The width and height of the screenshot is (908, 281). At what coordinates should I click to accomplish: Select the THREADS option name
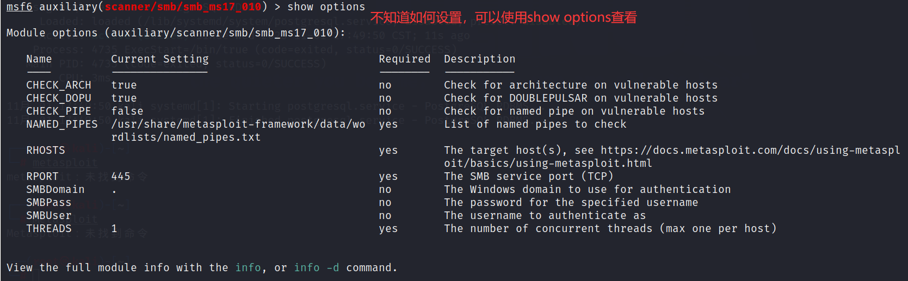pyautogui.click(x=49, y=229)
